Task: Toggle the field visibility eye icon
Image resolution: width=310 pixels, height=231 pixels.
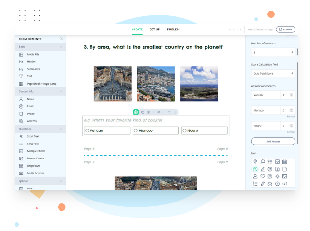Action: [x=159, y=112]
